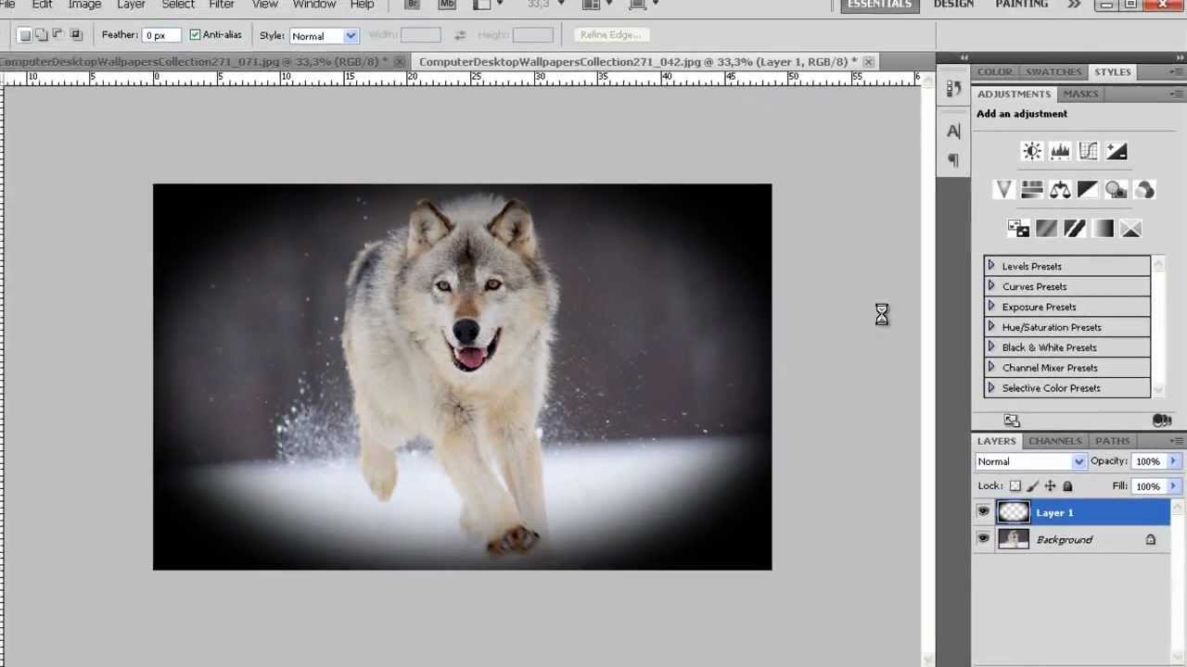Toggle Lock position
1187x667 pixels.
(1050, 486)
